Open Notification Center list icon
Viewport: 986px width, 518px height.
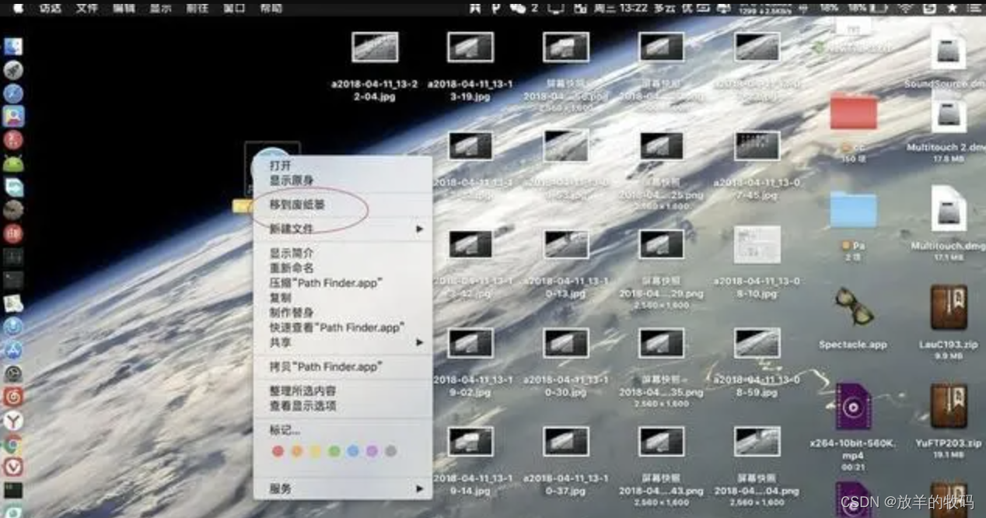[x=974, y=8]
